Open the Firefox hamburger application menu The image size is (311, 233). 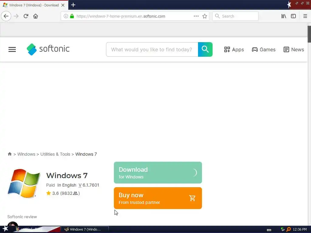point(305,16)
